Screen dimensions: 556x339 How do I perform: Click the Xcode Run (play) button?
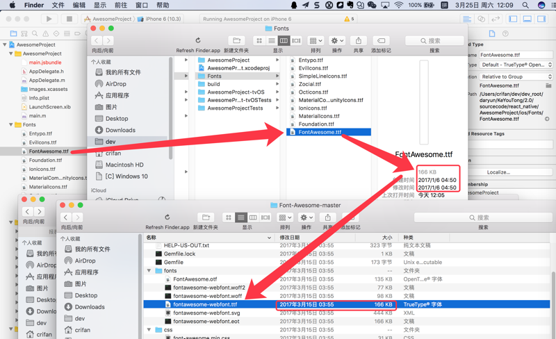point(49,19)
